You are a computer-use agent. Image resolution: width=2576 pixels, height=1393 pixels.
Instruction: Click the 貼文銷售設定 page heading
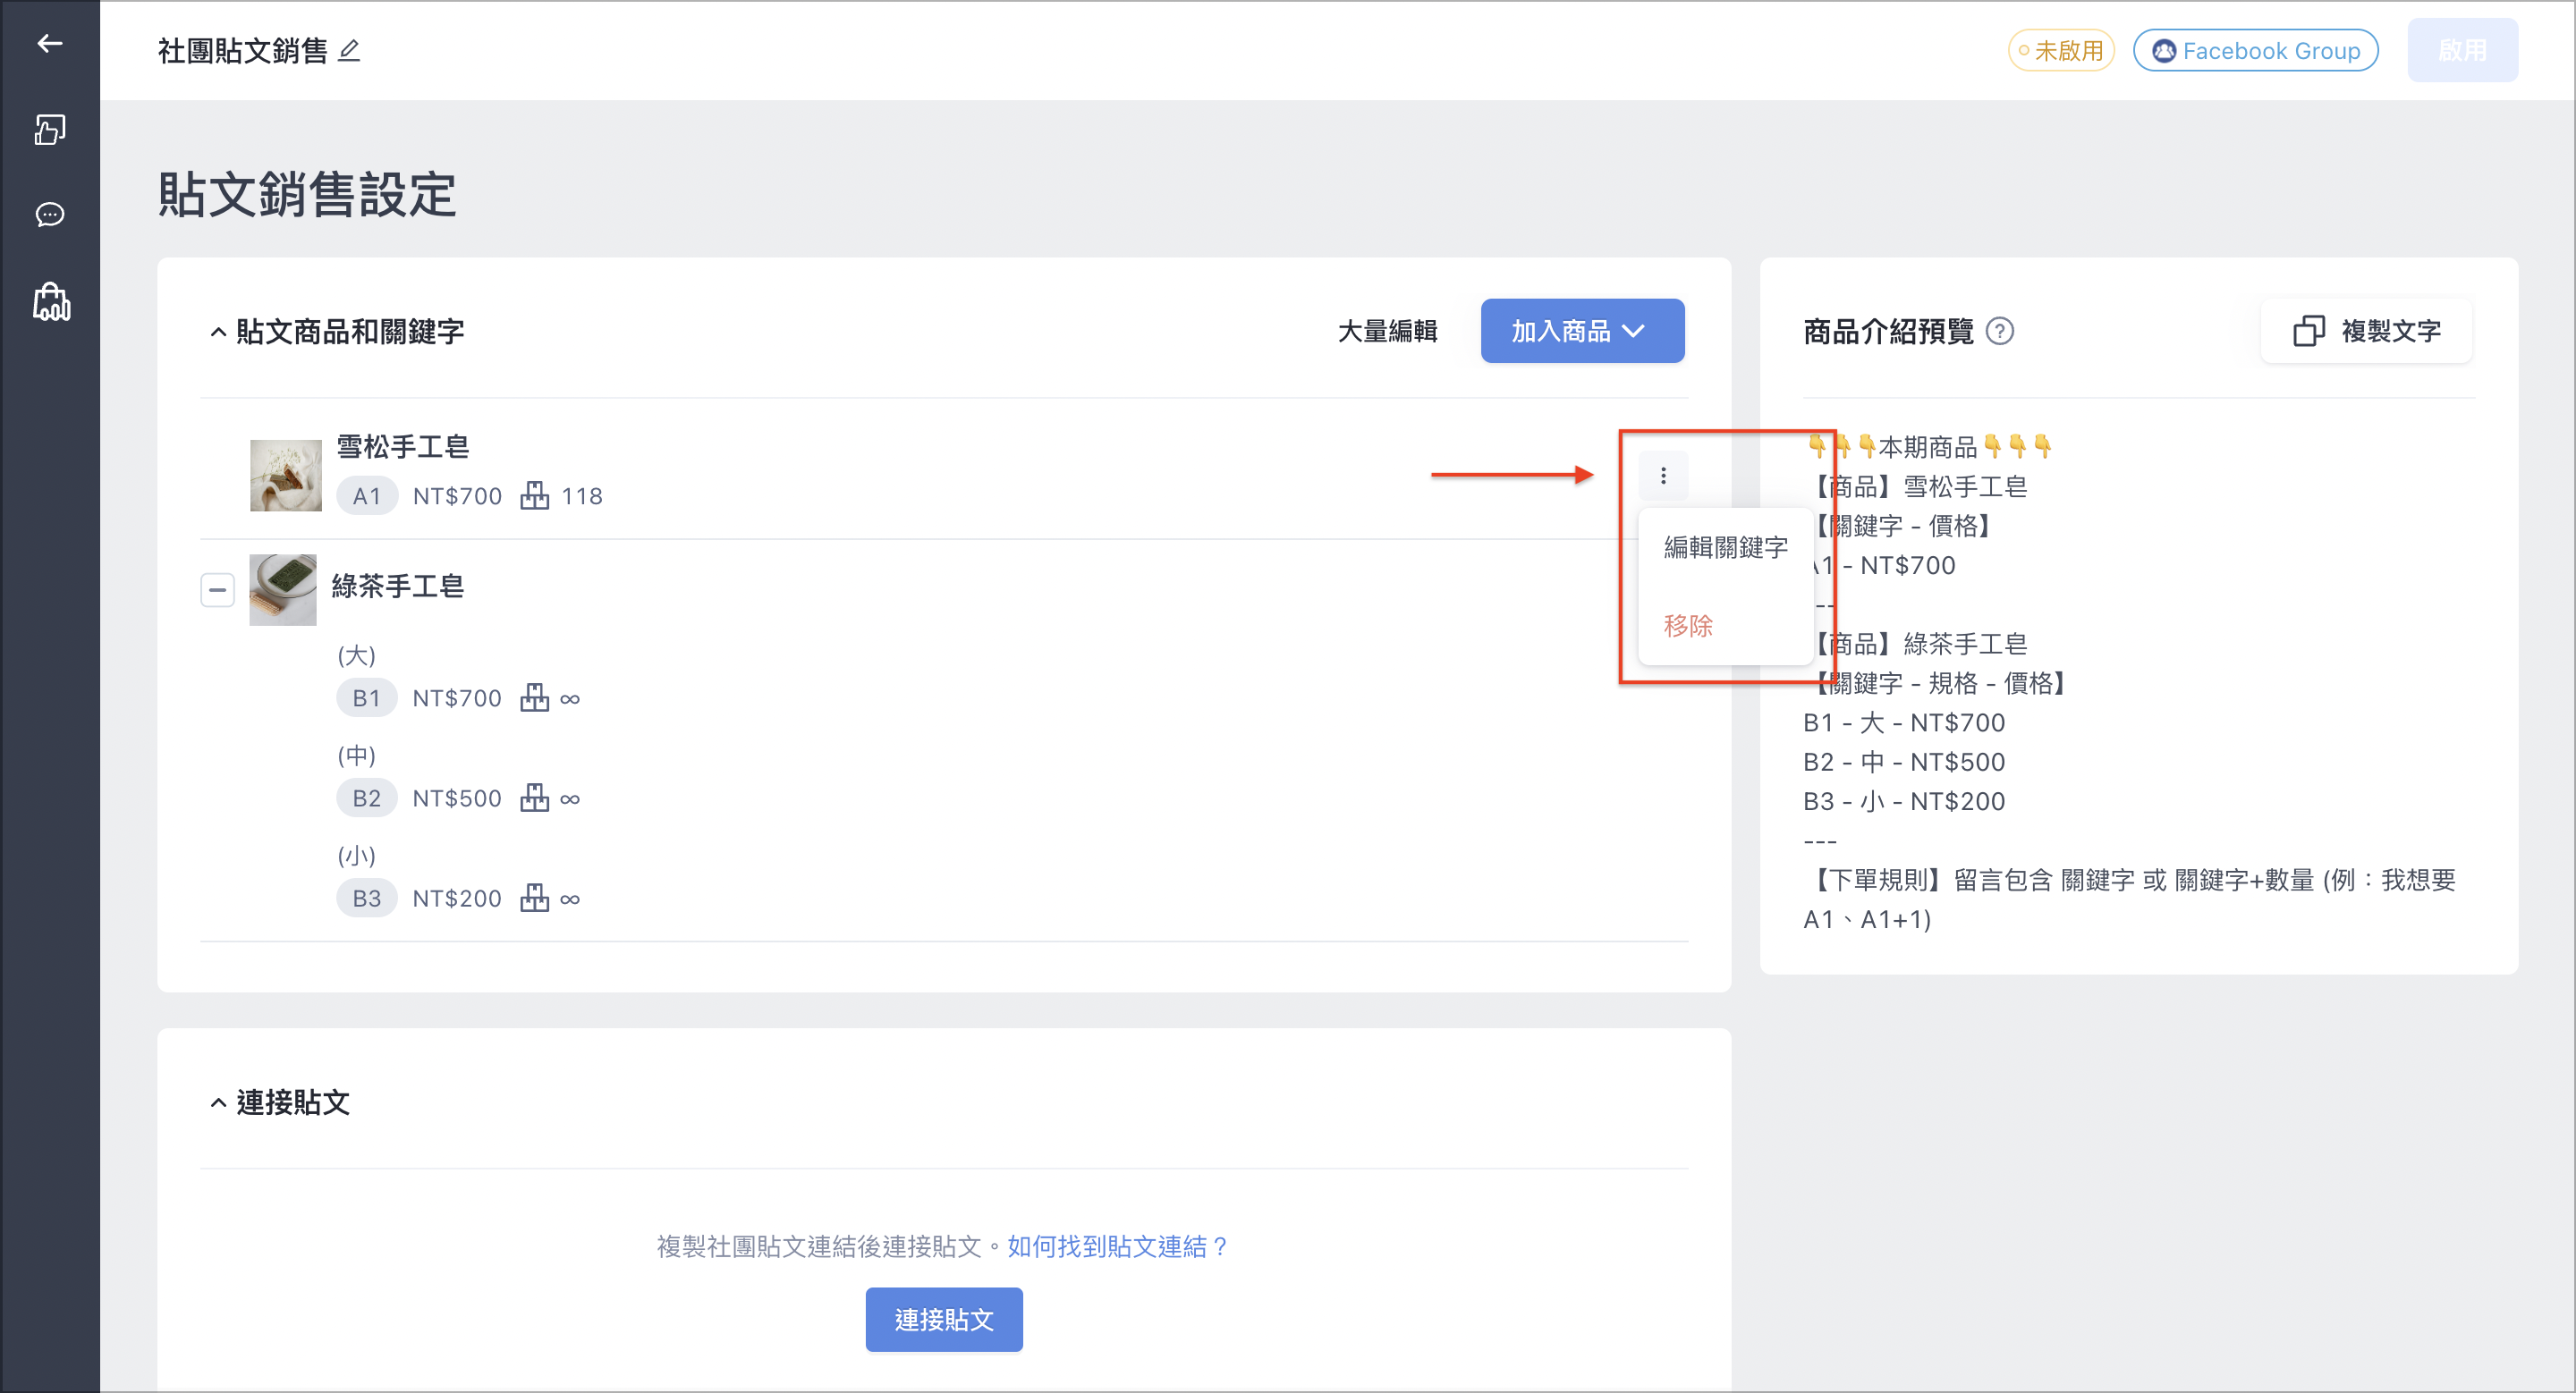tap(307, 194)
